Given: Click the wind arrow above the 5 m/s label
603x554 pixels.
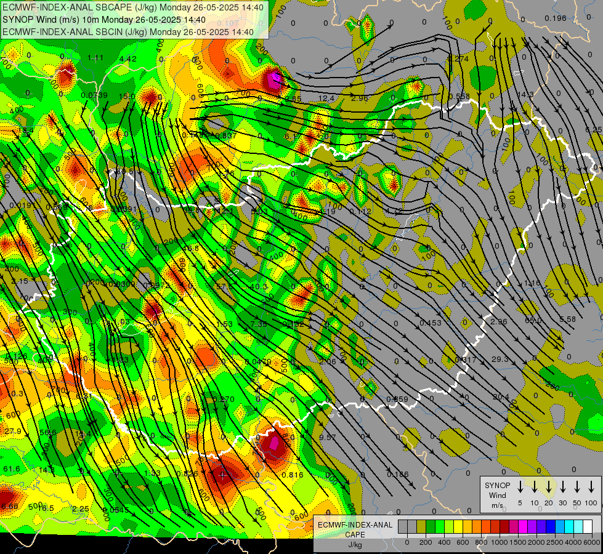Looking at the screenshot, I should (x=520, y=487).
